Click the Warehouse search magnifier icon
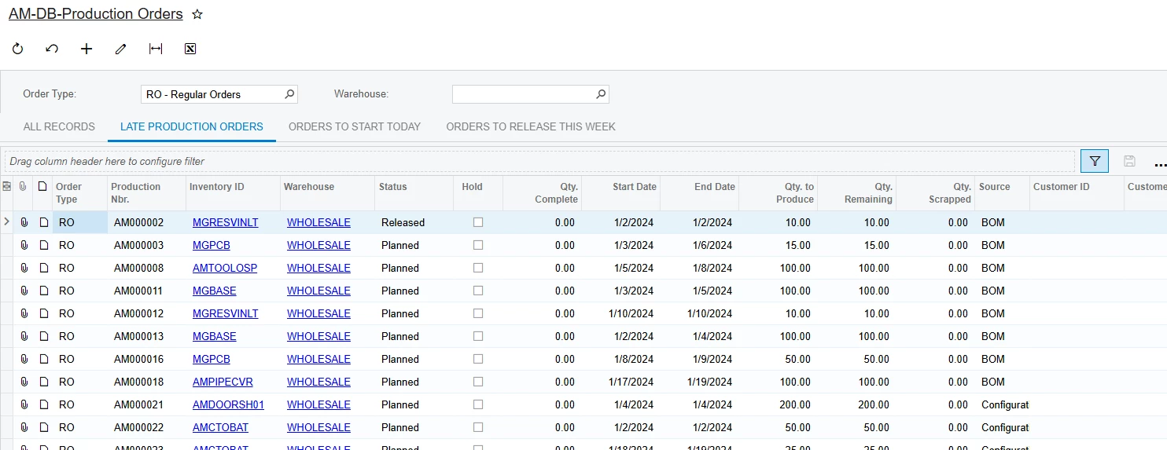Viewport: 1167px width, 450px height. pos(601,94)
